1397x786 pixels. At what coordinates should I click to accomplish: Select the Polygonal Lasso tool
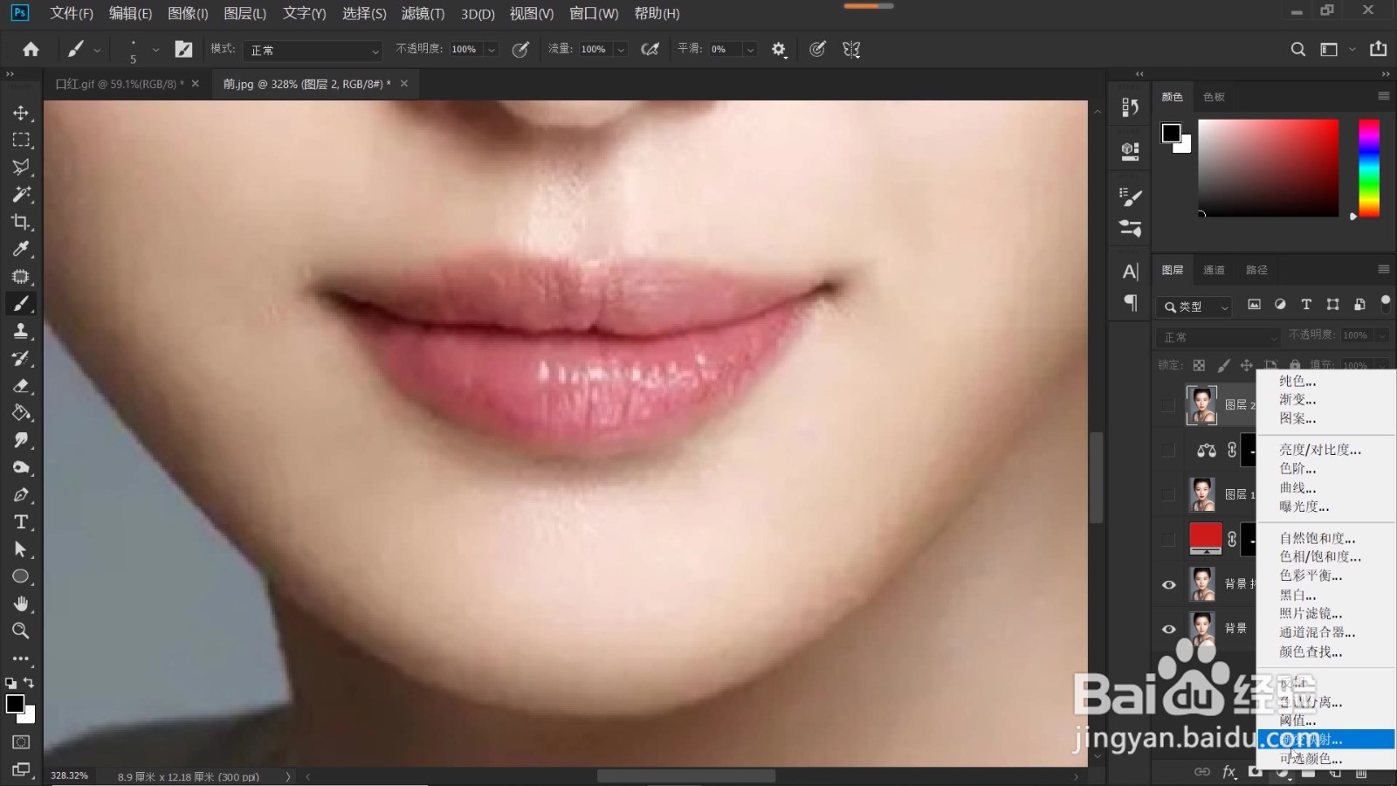(x=21, y=167)
